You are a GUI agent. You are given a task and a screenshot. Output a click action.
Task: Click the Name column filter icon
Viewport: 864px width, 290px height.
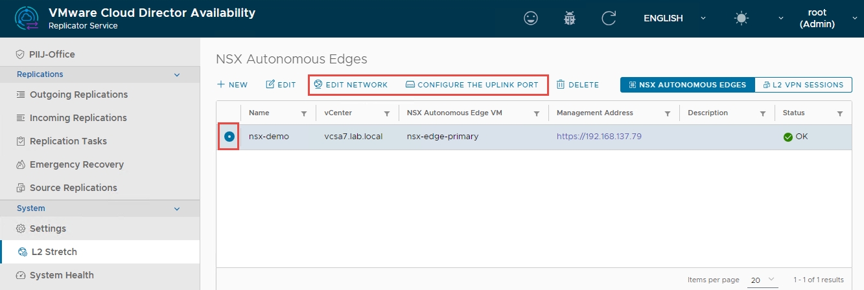click(x=304, y=113)
